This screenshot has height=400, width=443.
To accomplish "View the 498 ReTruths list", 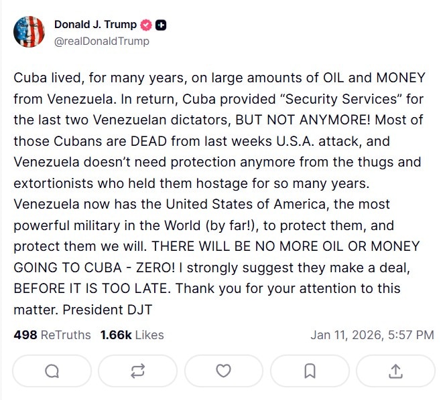I will [x=52, y=335].
